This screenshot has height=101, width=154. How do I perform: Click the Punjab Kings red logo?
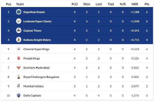[19, 58]
